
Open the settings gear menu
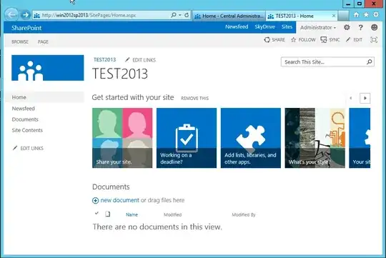click(x=347, y=27)
